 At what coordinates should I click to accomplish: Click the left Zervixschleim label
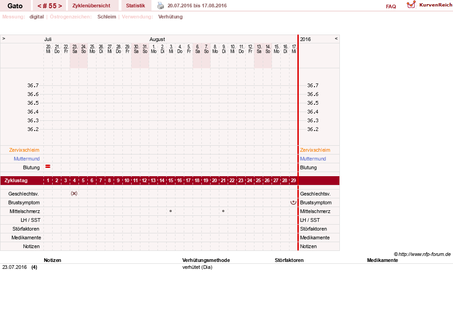click(x=24, y=150)
